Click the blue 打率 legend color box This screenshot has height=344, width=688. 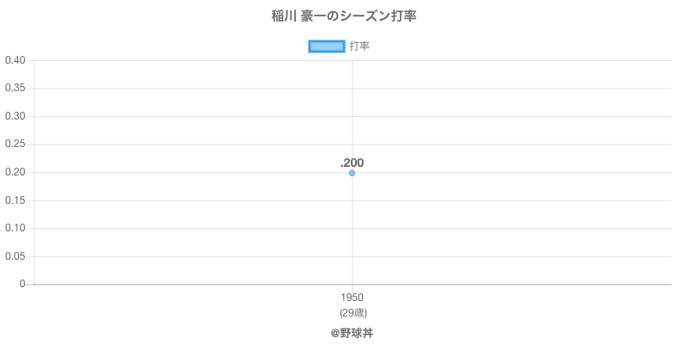(x=327, y=46)
